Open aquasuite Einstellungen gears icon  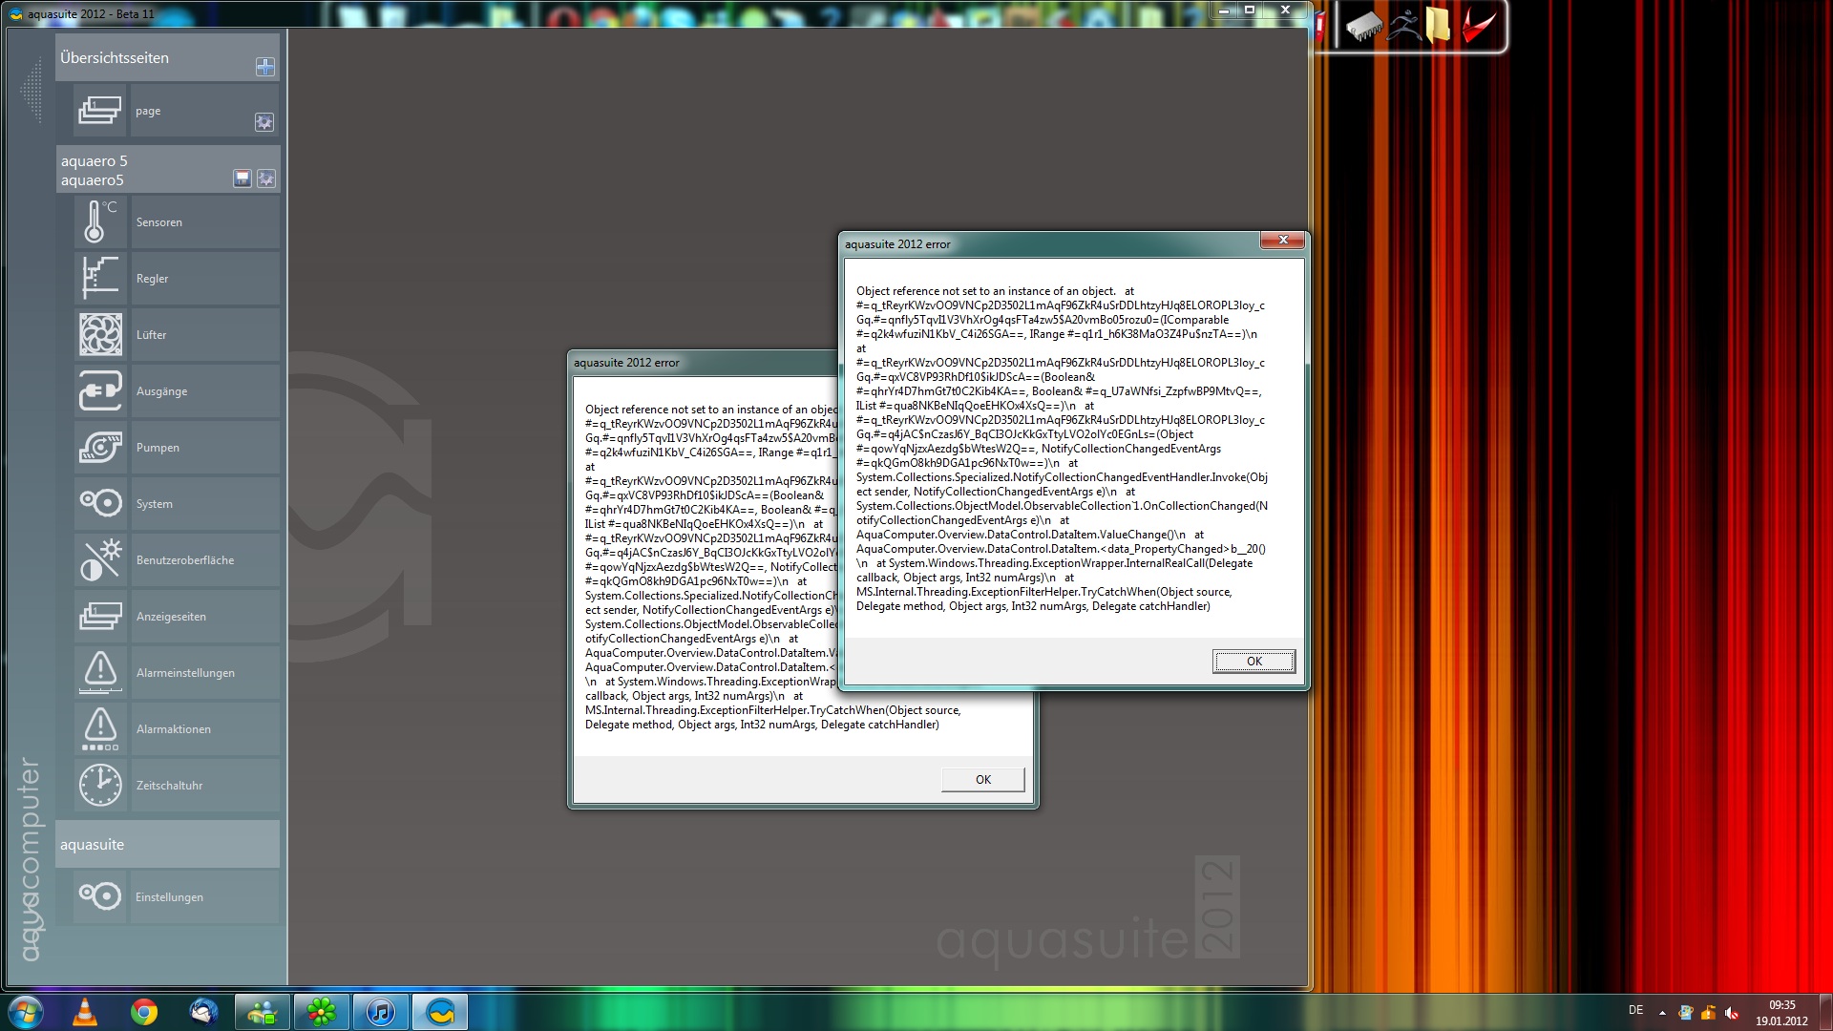[100, 896]
